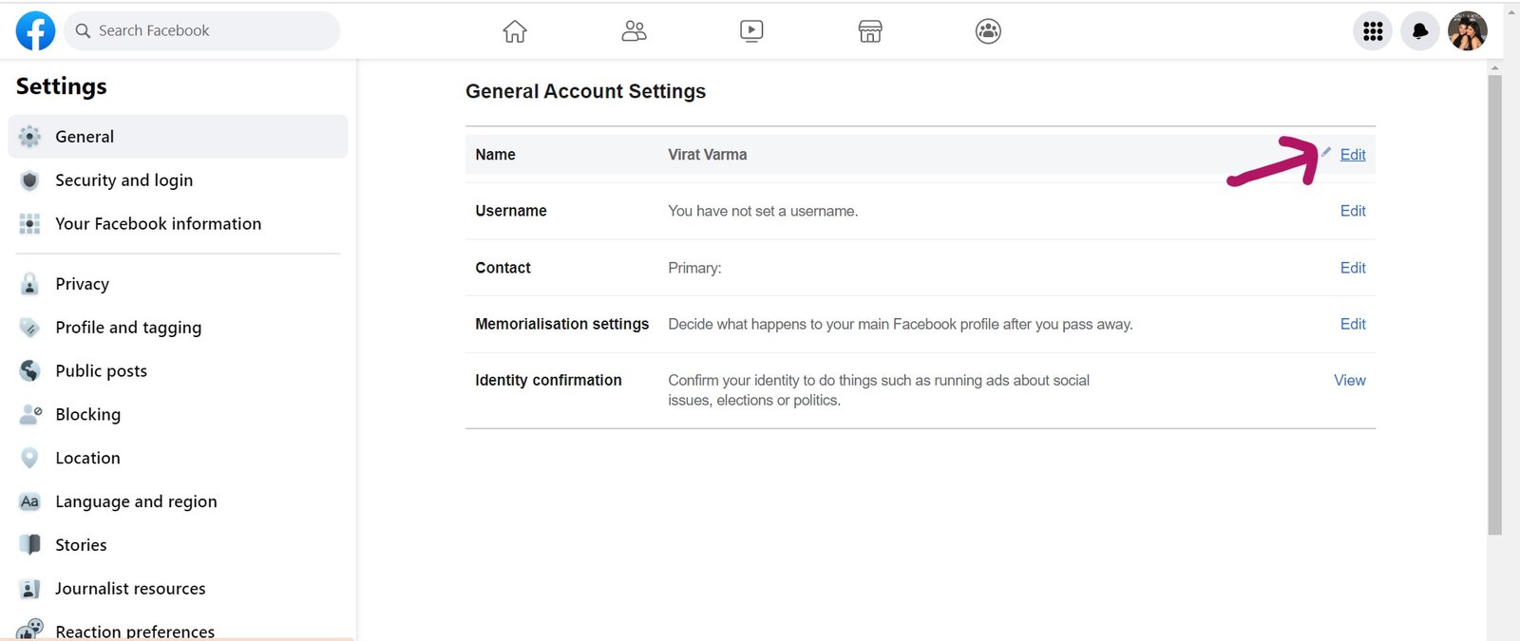Open Location settings
The image size is (1520, 641).
[179, 458]
